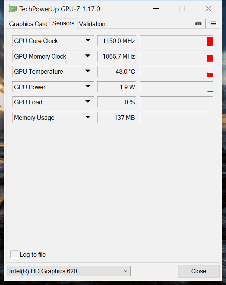Select the Sensors tab

pyautogui.click(x=63, y=23)
